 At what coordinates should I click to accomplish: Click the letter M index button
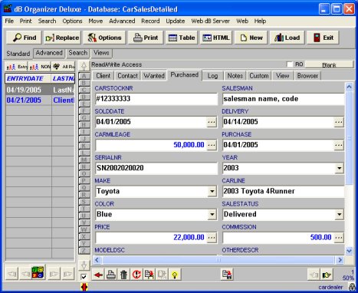coord(84,160)
